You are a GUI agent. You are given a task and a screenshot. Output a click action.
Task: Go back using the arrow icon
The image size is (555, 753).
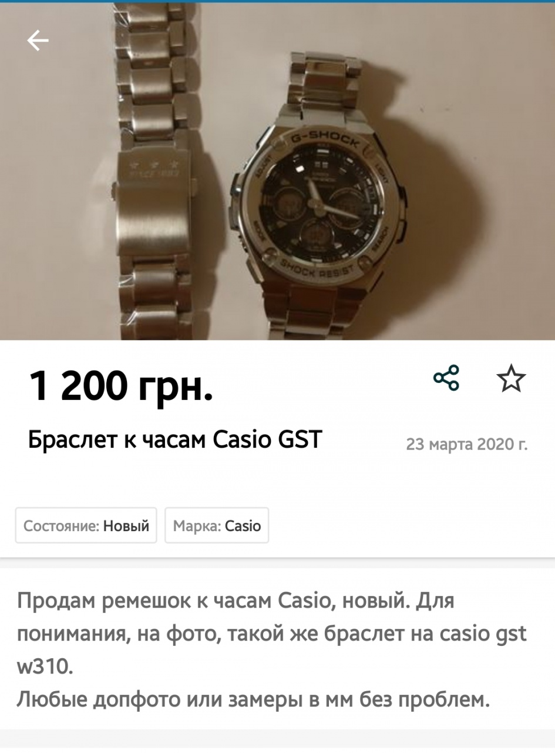(38, 41)
